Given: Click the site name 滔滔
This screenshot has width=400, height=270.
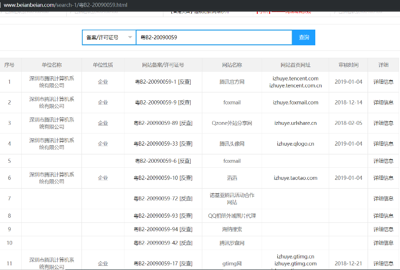Looking at the screenshot, I should point(232,178).
